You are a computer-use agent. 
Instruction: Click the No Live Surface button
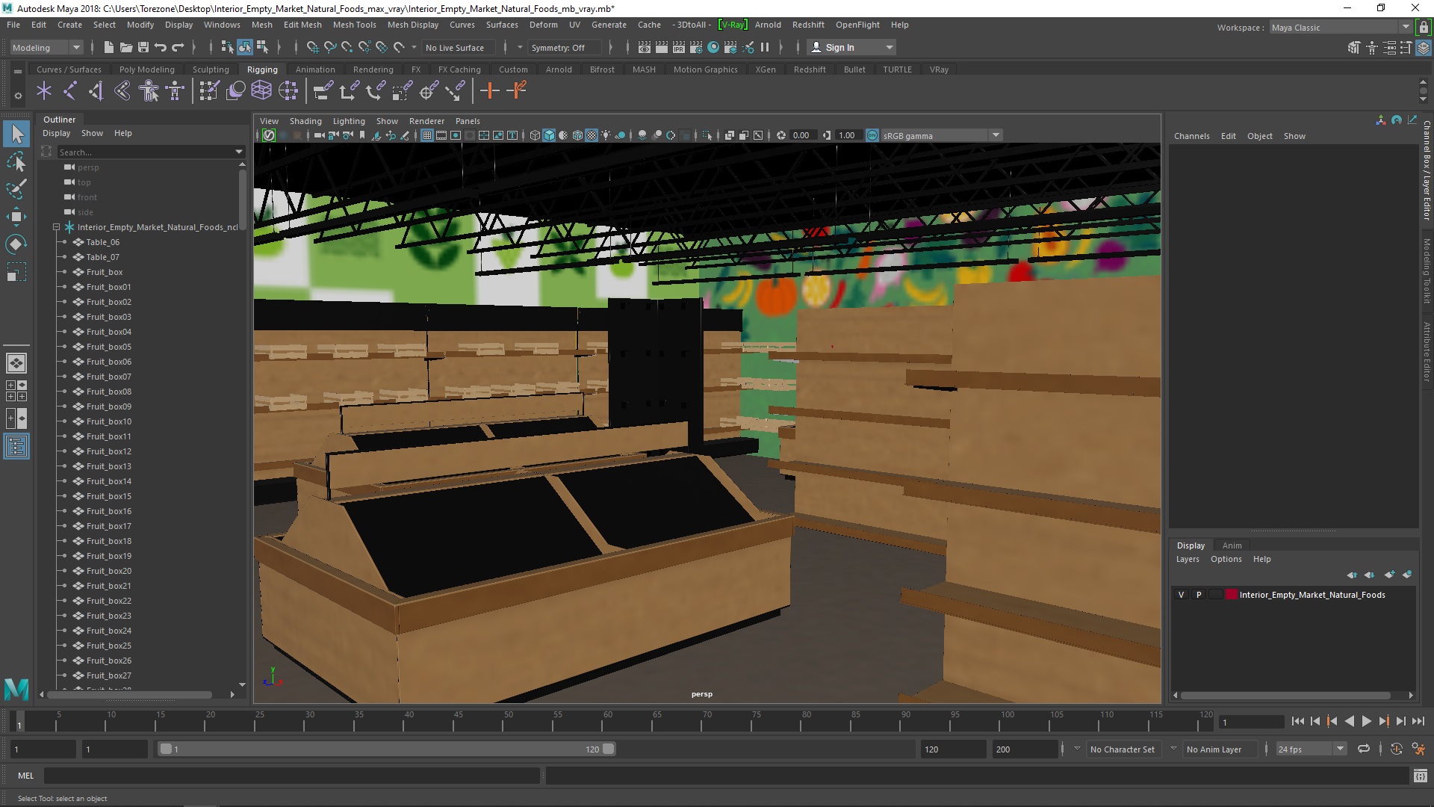[x=455, y=46]
